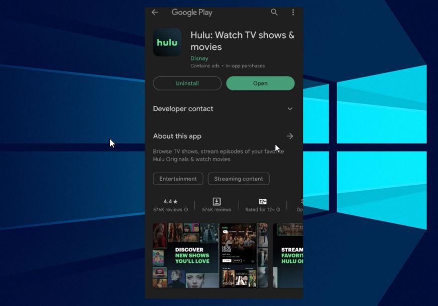Click the Google Play title text
438x306 pixels.
pyautogui.click(x=192, y=12)
